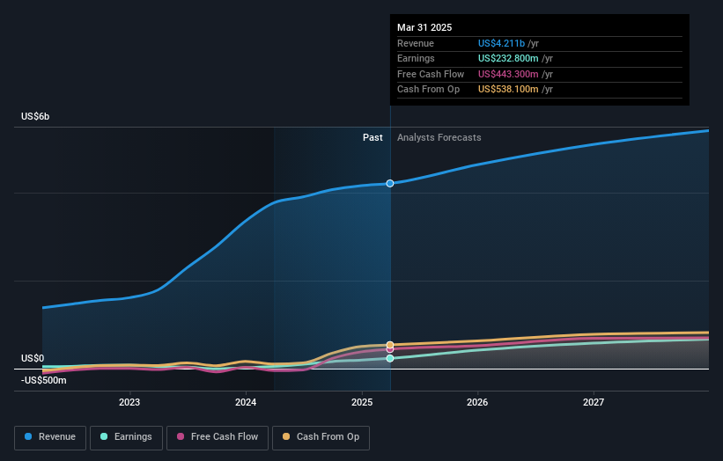The height and width of the screenshot is (461, 723).
Task: Click the Cash From Op label in tooltip
Action: 428,90
